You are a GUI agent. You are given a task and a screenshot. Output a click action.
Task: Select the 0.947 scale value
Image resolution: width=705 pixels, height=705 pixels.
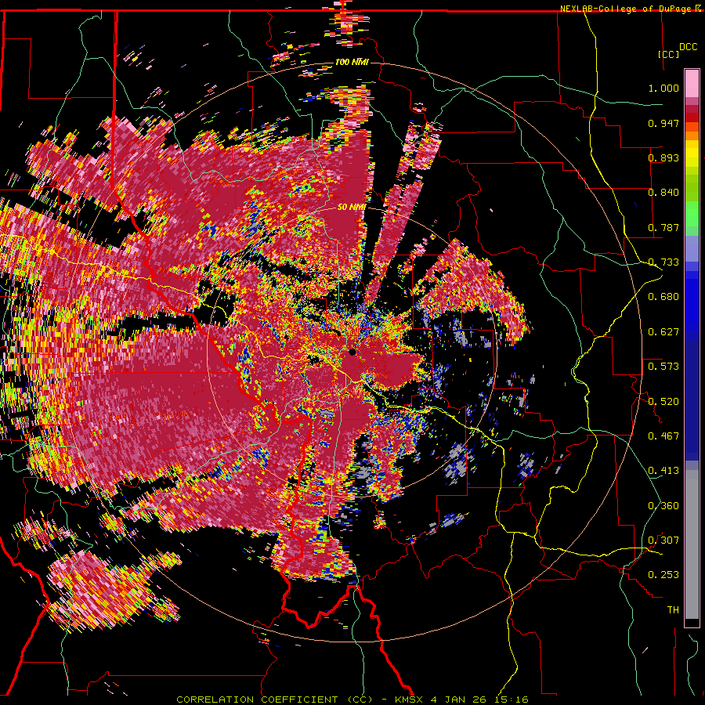click(x=663, y=123)
